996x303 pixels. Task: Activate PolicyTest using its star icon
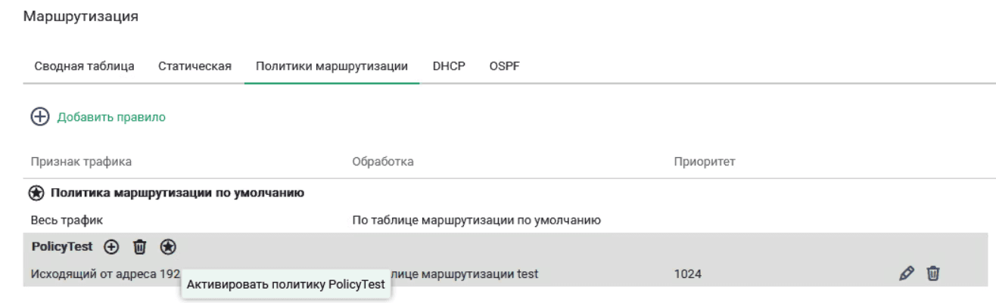168,246
